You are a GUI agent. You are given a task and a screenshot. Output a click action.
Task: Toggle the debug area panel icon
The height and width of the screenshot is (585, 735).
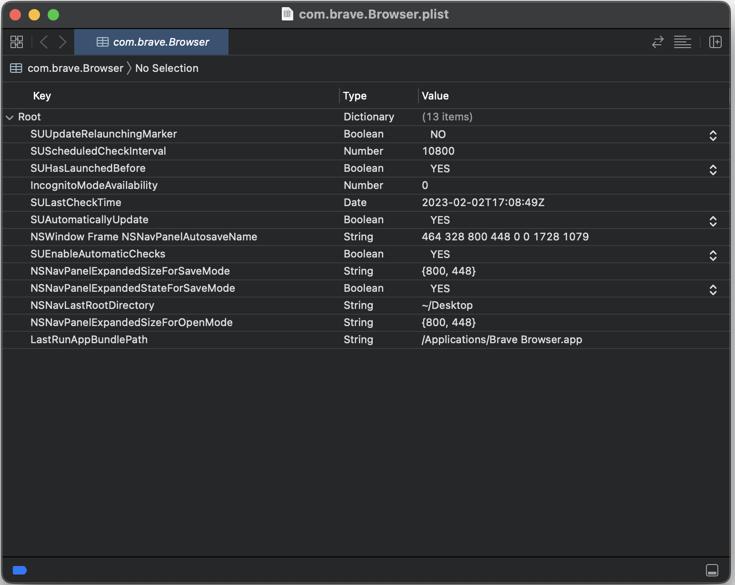click(x=712, y=570)
